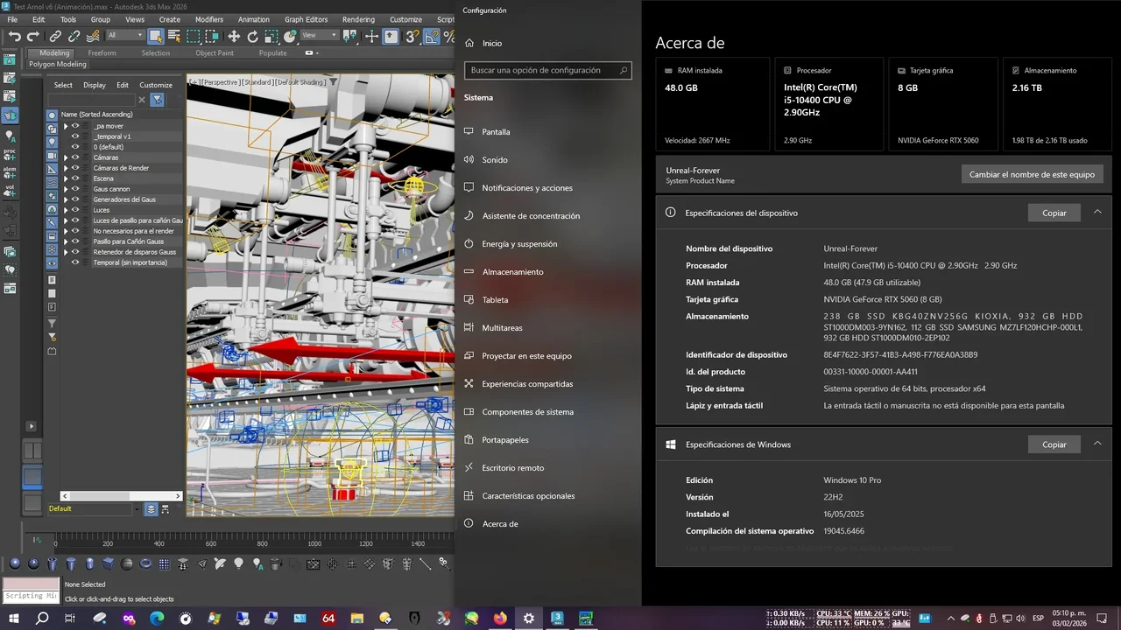Screen dimensions: 1121x630
Task: Switch to the Freeform ribbon tab
Action: click(x=102, y=53)
